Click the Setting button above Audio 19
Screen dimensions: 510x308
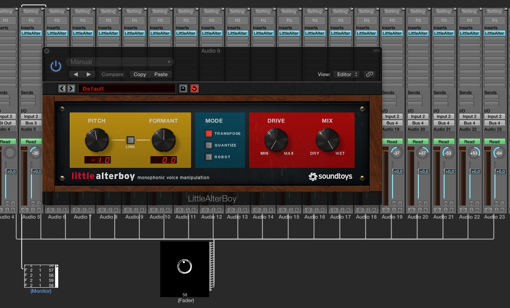tap(392, 11)
